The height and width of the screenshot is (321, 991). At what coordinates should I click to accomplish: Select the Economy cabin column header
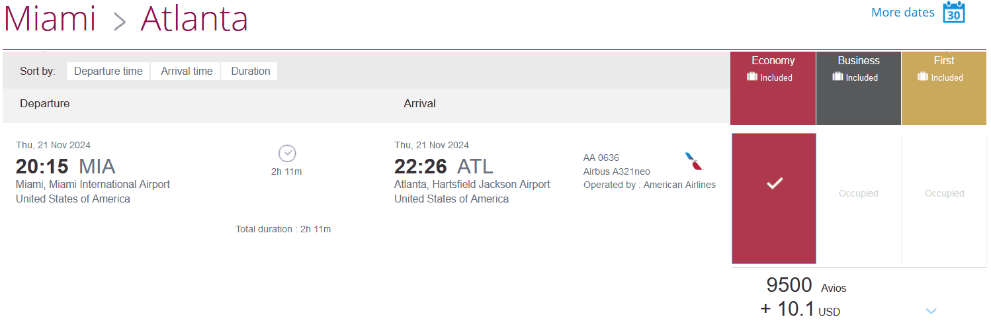[x=773, y=61]
